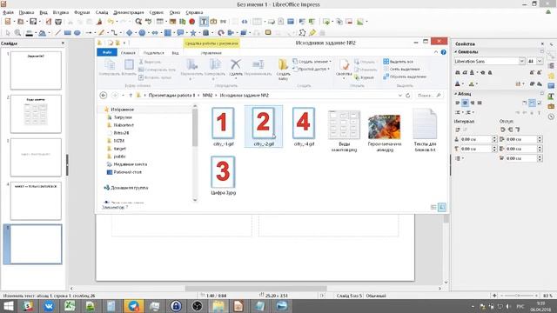Screen dimensions: 557x313
Task: Toggle Bold in sidebar character section
Action: pyautogui.click(x=458, y=72)
